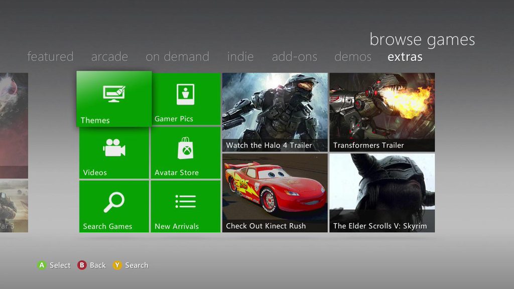Switch to the arcade tab
Screen dimensions: 514x289
(x=109, y=57)
